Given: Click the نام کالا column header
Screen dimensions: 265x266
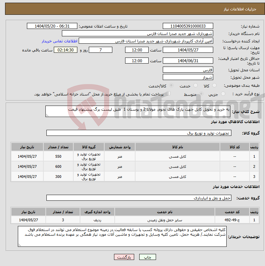Looking at the screenshot, I should point(178,147).
